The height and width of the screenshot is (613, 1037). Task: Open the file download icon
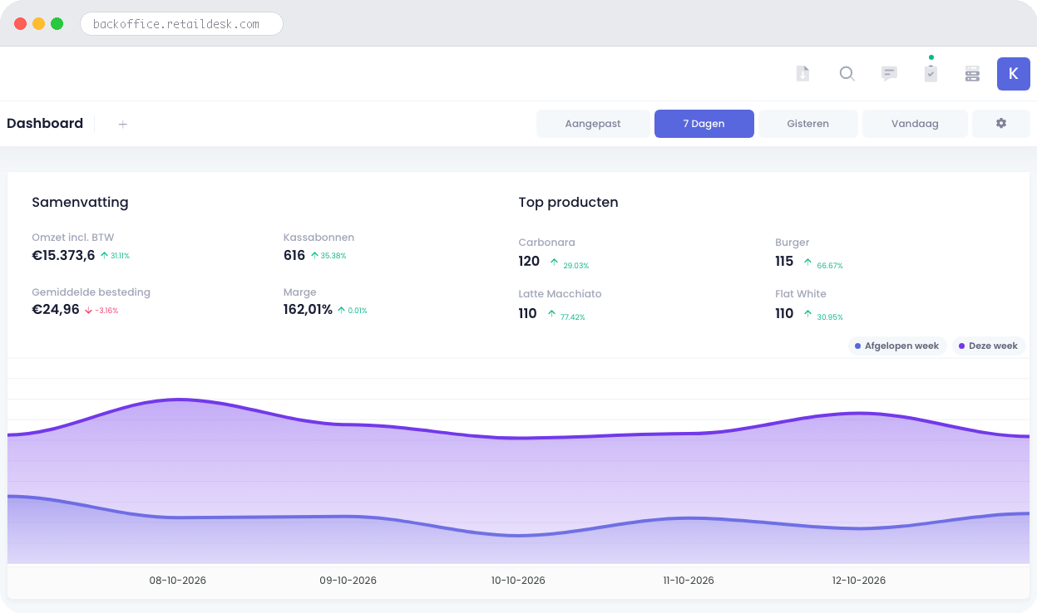(x=802, y=74)
